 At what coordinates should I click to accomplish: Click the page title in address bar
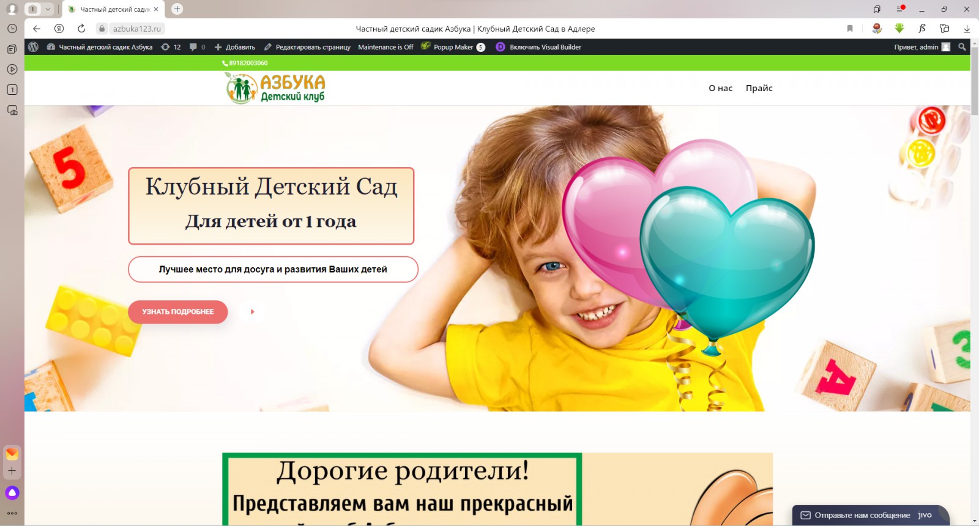click(x=475, y=29)
